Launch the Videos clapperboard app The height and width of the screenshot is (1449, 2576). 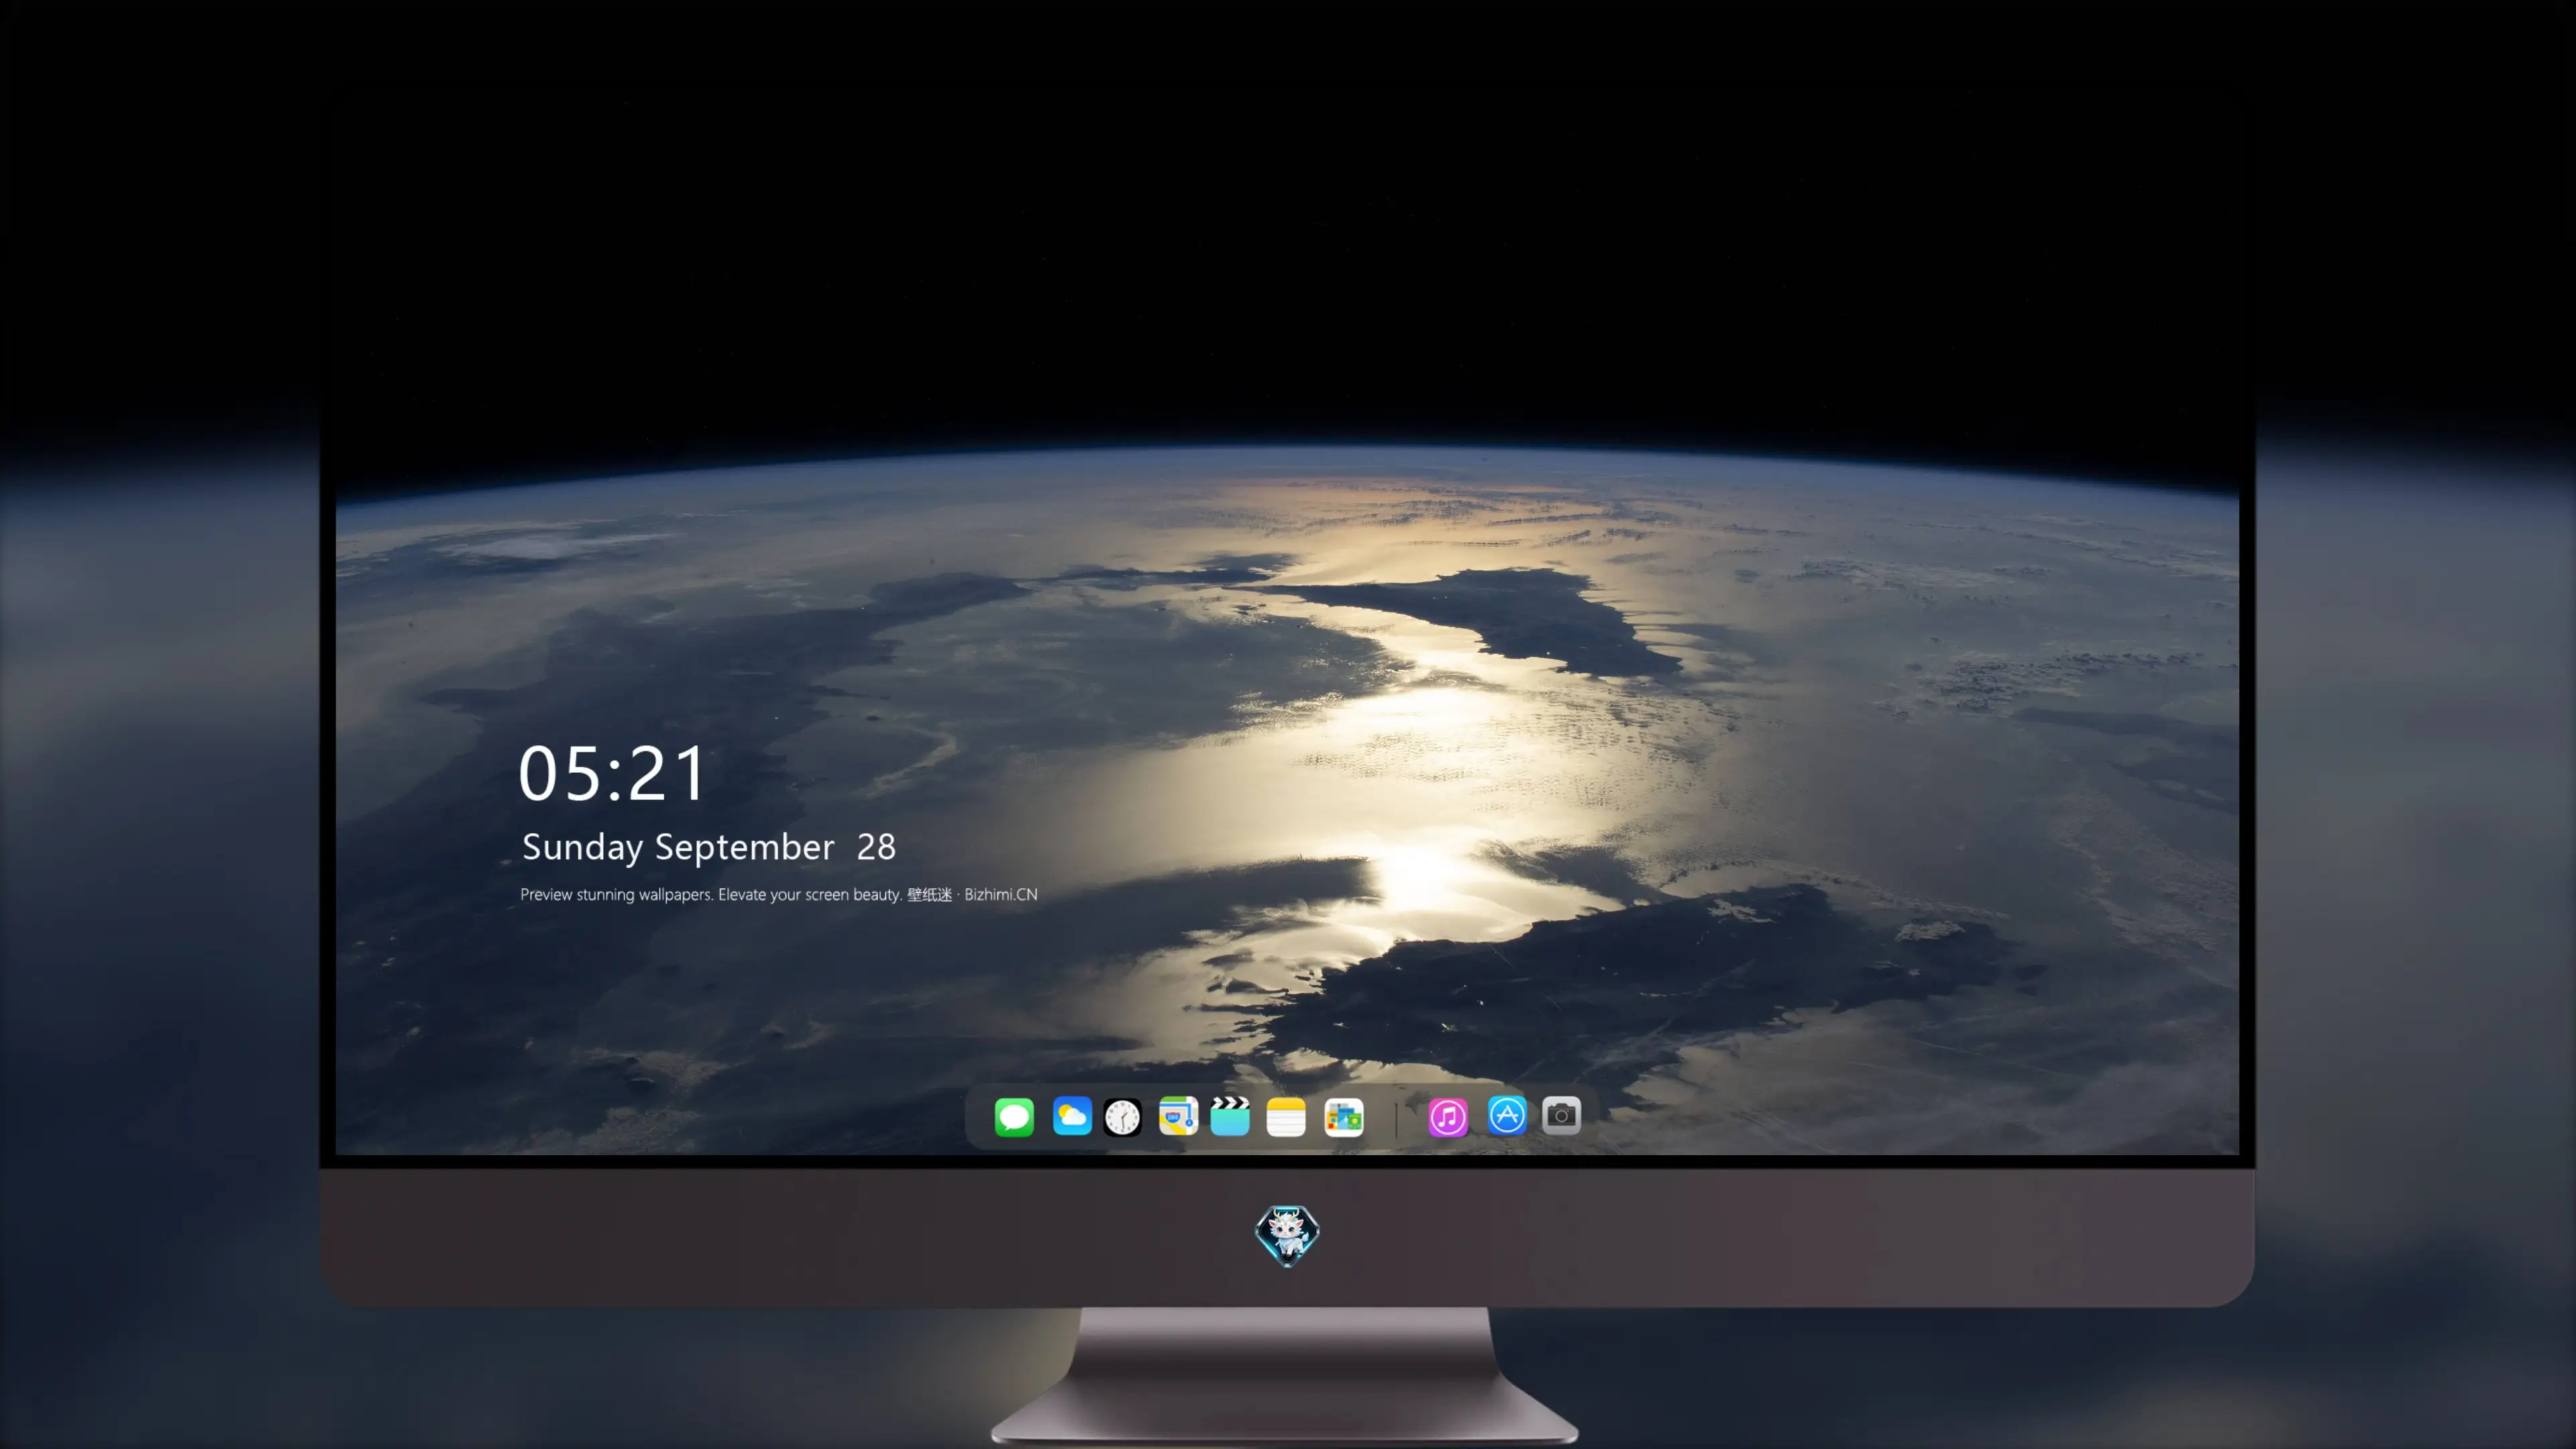(1230, 1116)
